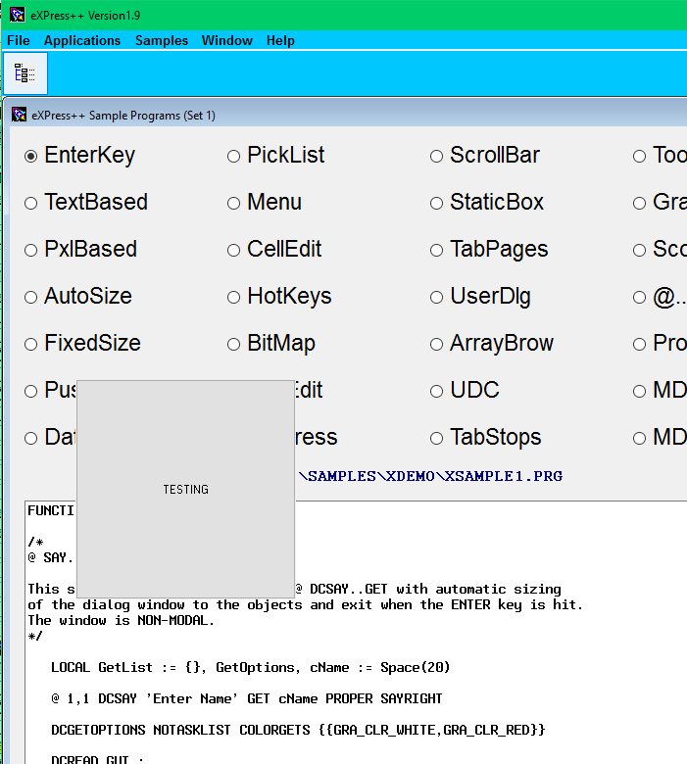Viewport: 687px width, 764px height.
Task: Click the TESTING popup panel
Action: pos(185,489)
